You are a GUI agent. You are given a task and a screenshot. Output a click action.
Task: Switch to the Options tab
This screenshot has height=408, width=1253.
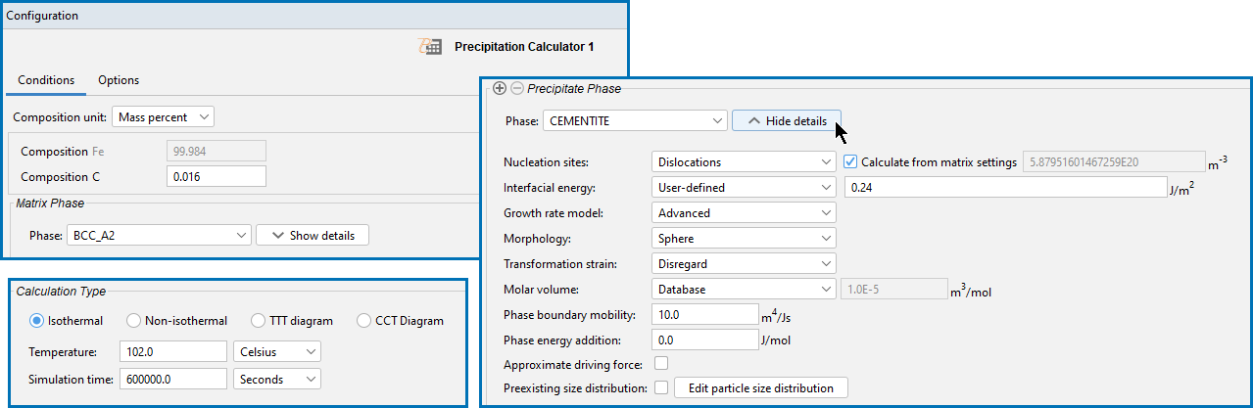(119, 80)
